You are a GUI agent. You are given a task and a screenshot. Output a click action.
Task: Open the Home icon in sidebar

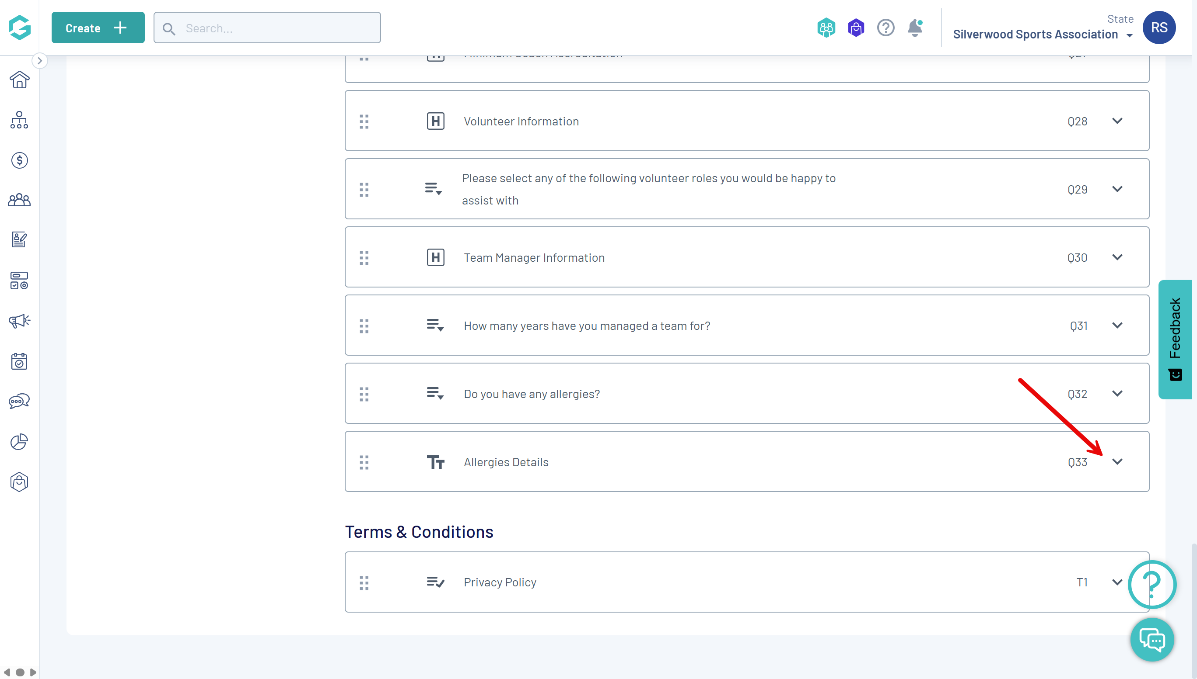pyautogui.click(x=19, y=80)
